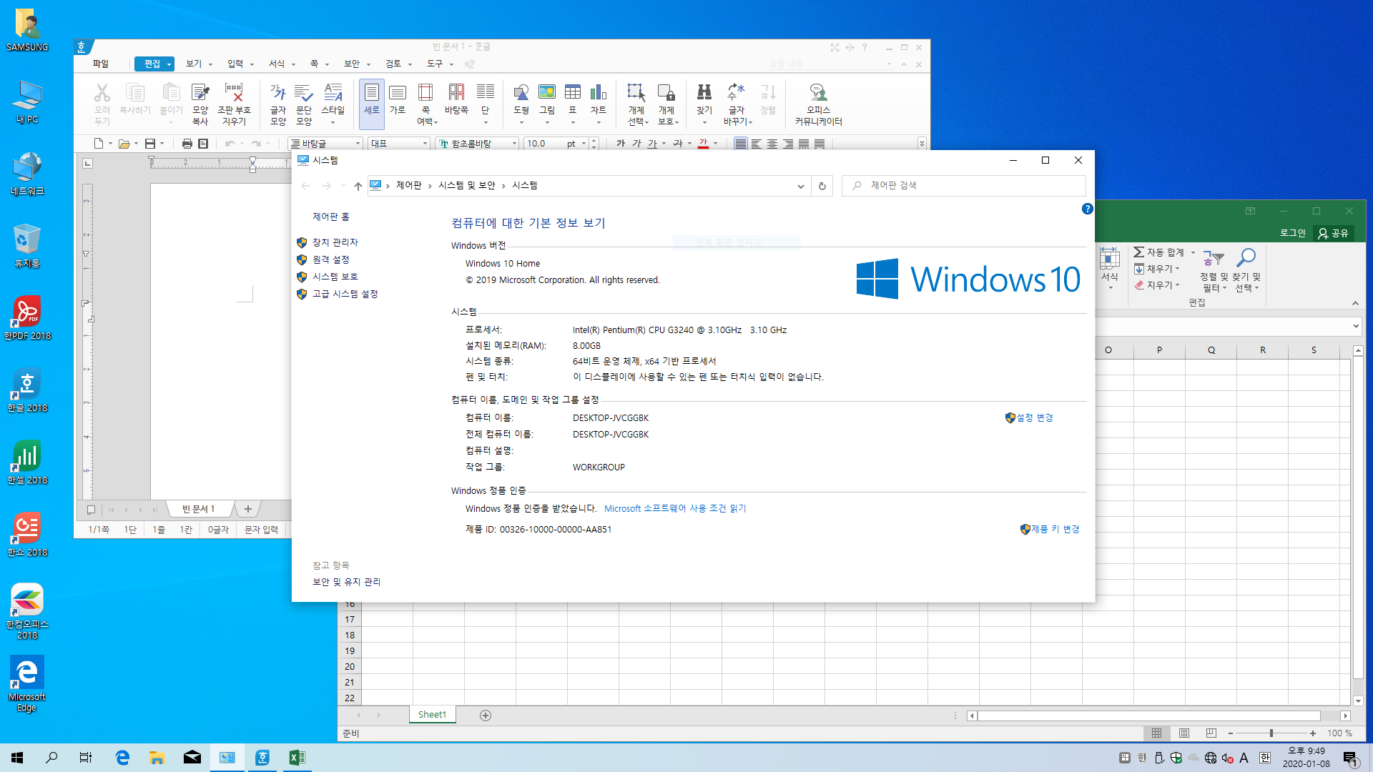Open 고급 시스템 설정 link
The width and height of the screenshot is (1373, 772).
(345, 294)
